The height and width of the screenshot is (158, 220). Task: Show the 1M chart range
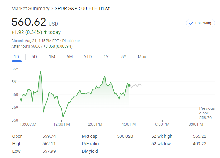52,57
